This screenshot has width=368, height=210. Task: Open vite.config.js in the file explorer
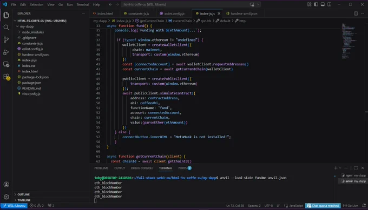tap(31, 94)
